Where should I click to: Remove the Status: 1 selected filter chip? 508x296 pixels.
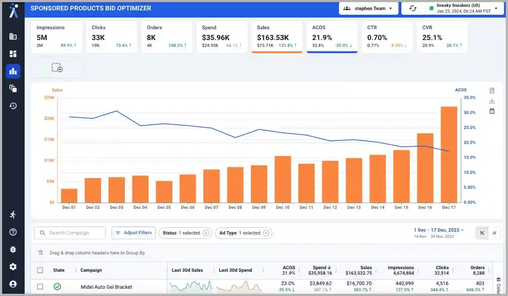click(x=206, y=233)
